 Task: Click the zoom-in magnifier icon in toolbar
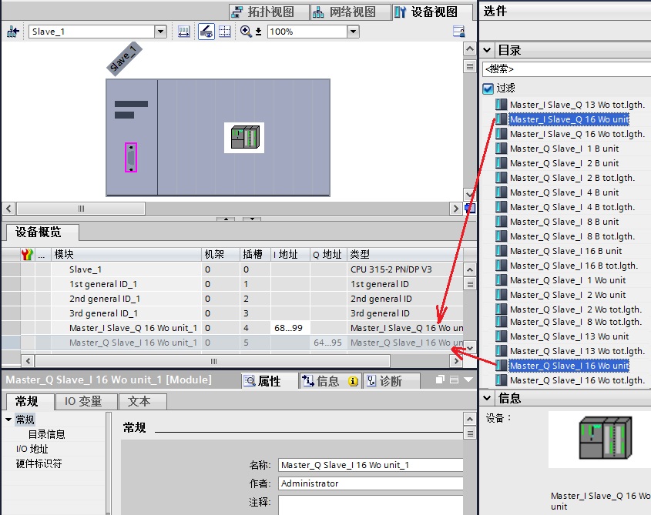click(x=246, y=32)
